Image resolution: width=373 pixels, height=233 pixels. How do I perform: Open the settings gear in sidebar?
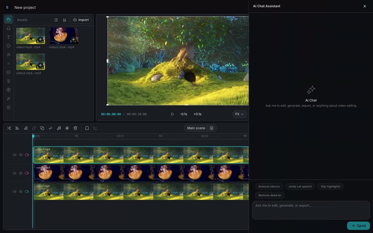coord(8,107)
